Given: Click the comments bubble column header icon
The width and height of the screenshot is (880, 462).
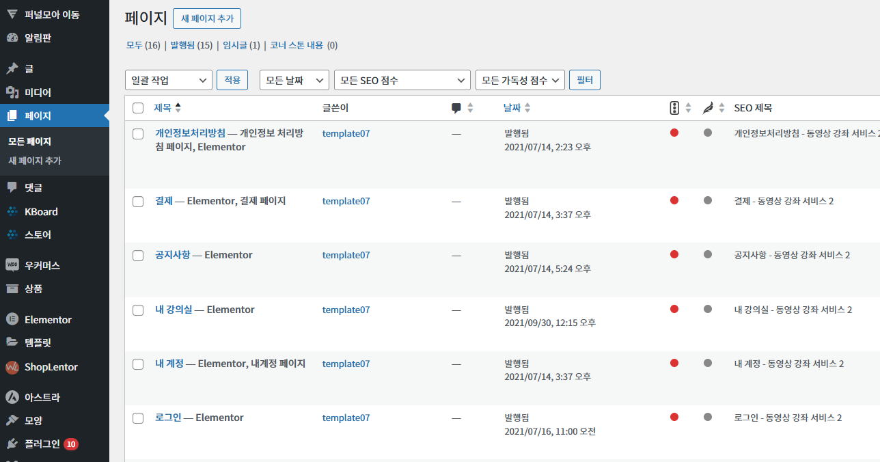Looking at the screenshot, I should coord(456,108).
